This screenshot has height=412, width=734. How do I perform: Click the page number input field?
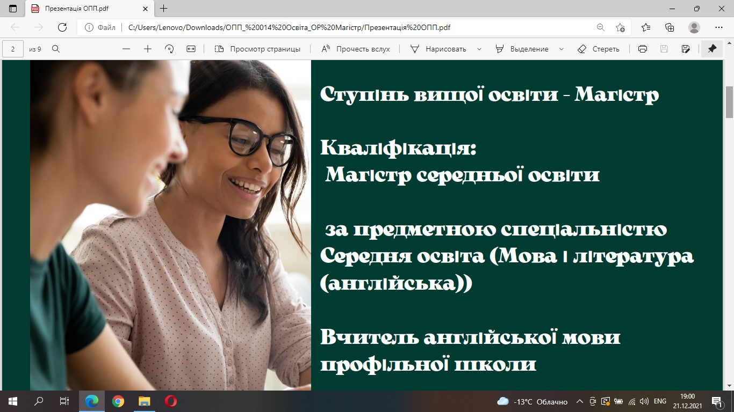13,49
